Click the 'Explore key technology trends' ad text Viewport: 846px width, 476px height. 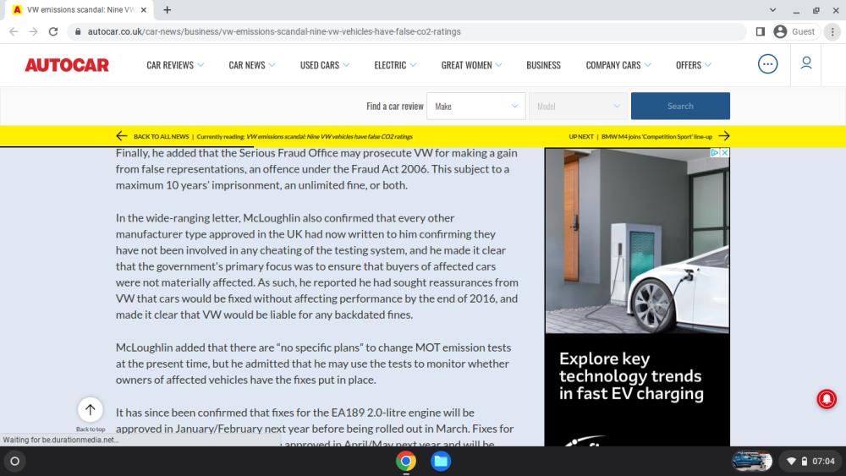631,376
